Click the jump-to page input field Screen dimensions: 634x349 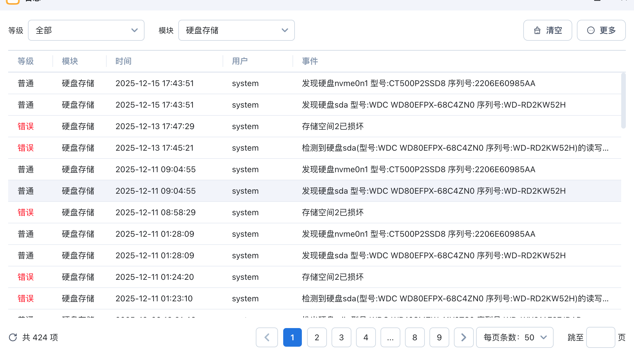(x=600, y=337)
